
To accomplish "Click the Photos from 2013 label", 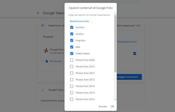I will coord(85,80).
